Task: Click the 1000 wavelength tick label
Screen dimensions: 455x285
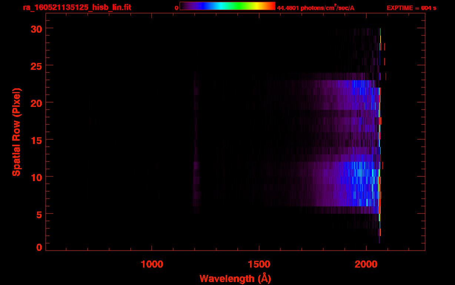Action: pyautogui.click(x=152, y=264)
